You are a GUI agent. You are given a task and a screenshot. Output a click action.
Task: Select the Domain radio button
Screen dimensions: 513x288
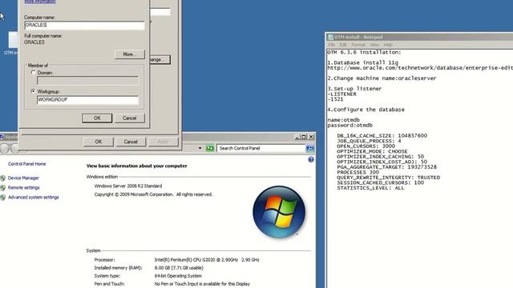(33, 73)
